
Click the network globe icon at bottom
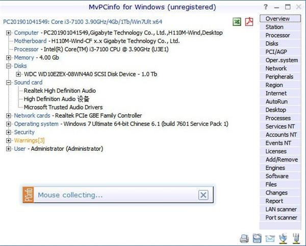click(283, 238)
